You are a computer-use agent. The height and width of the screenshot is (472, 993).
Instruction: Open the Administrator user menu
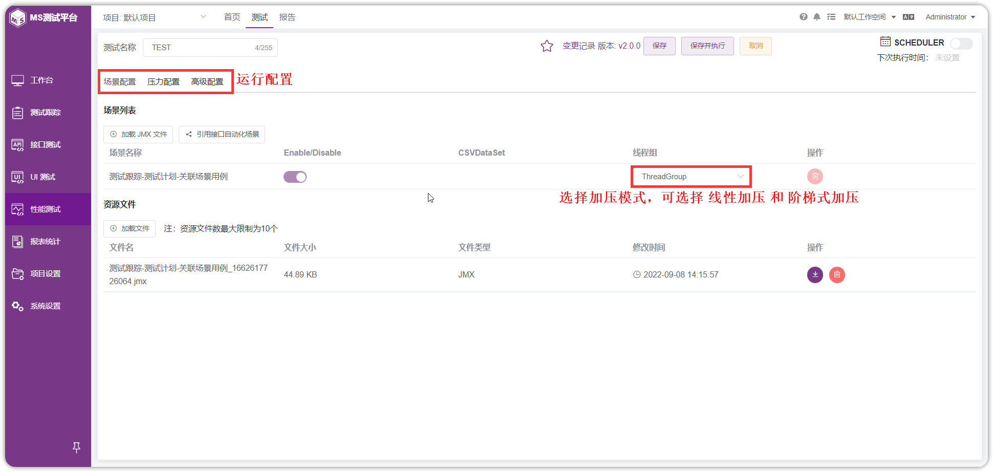(x=950, y=17)
